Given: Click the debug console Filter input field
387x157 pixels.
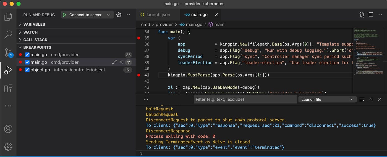Looking at the screenshot, I should coord(245,99).
